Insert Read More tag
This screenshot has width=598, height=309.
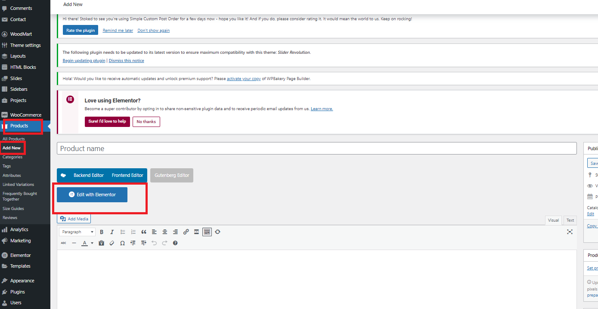click(x=196, y=232)
